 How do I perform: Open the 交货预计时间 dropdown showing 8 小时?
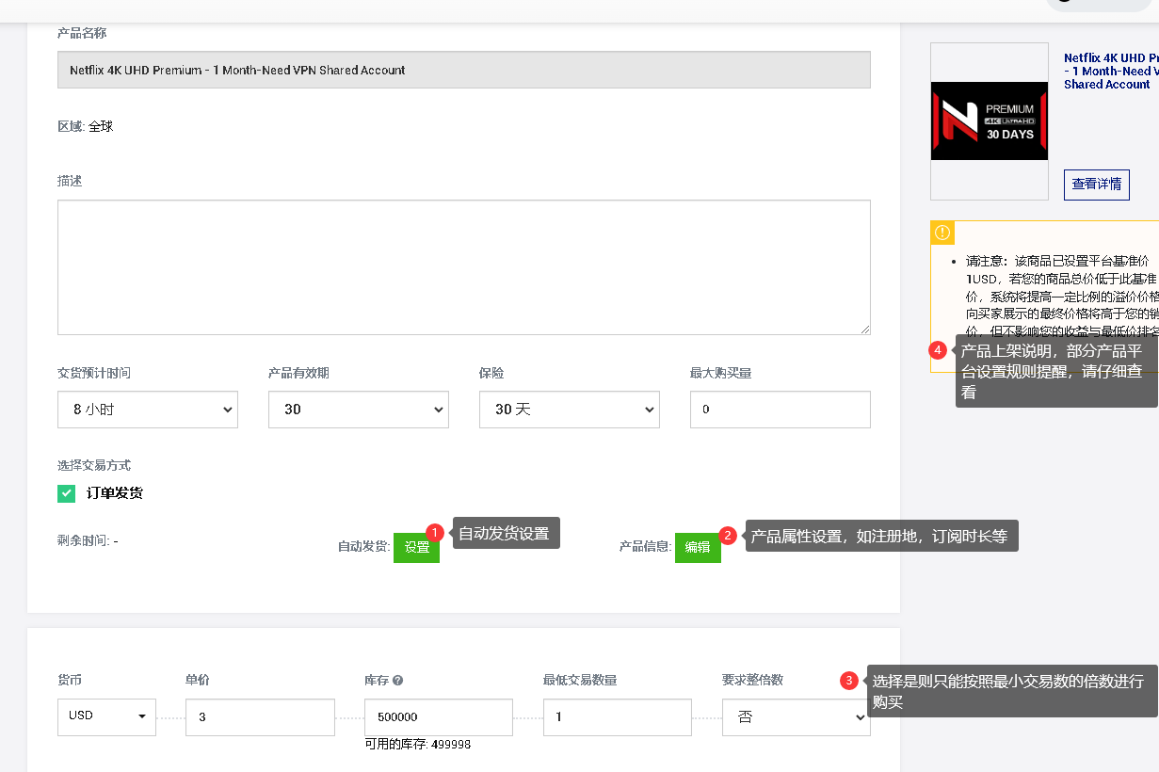tap(148, 410)
